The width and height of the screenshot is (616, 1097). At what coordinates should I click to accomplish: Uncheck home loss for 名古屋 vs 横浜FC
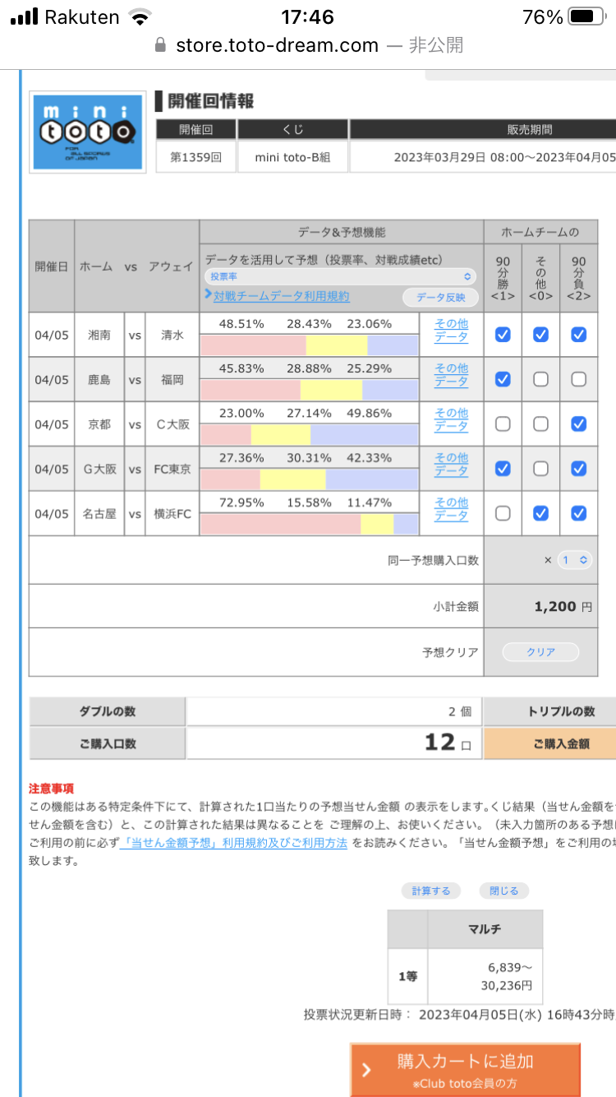(x=578, y=513)
